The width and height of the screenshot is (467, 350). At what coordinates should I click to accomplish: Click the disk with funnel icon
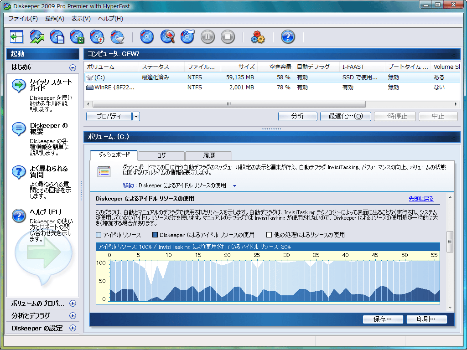click(x=117, y=37)
